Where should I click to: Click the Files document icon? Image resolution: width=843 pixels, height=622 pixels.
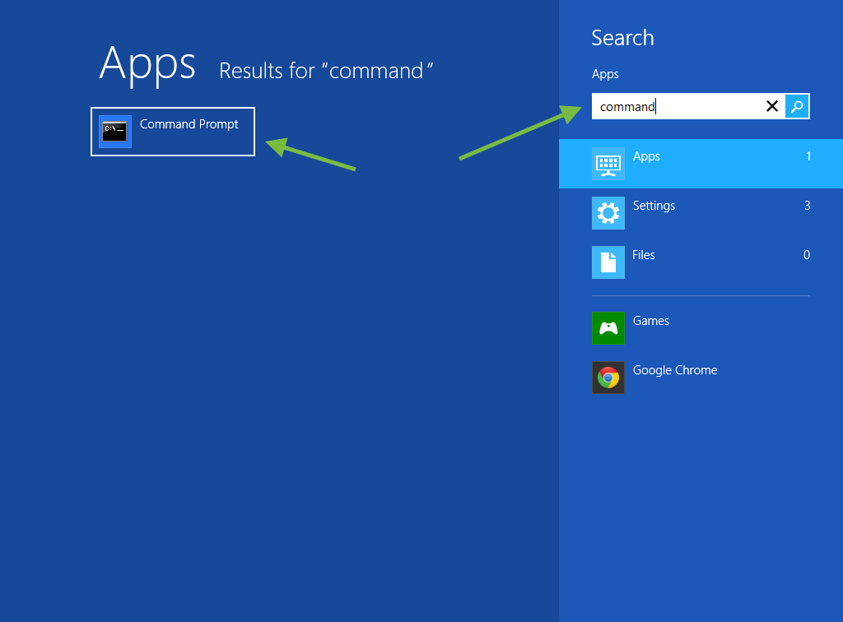pyautogui.click(x=608, y=262)
